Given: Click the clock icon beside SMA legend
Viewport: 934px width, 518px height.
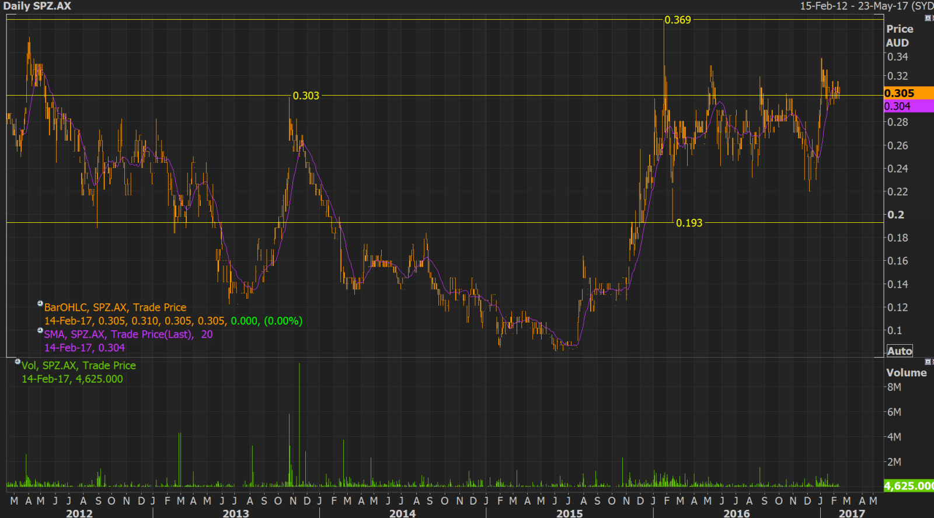Looking at the screenshot, I should tap(40, 330).
